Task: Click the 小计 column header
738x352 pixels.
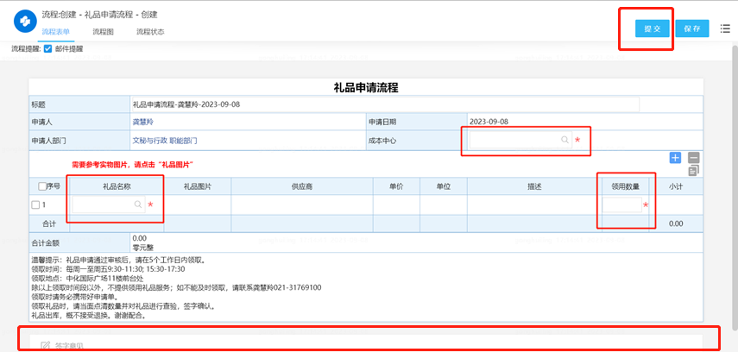Action: click(x=675, y=186)
